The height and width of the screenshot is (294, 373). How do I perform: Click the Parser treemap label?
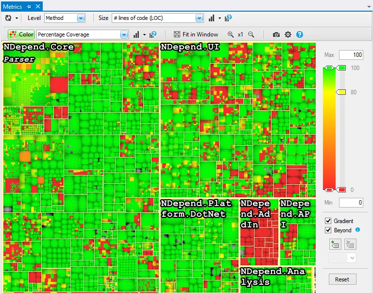click(19, 59)
